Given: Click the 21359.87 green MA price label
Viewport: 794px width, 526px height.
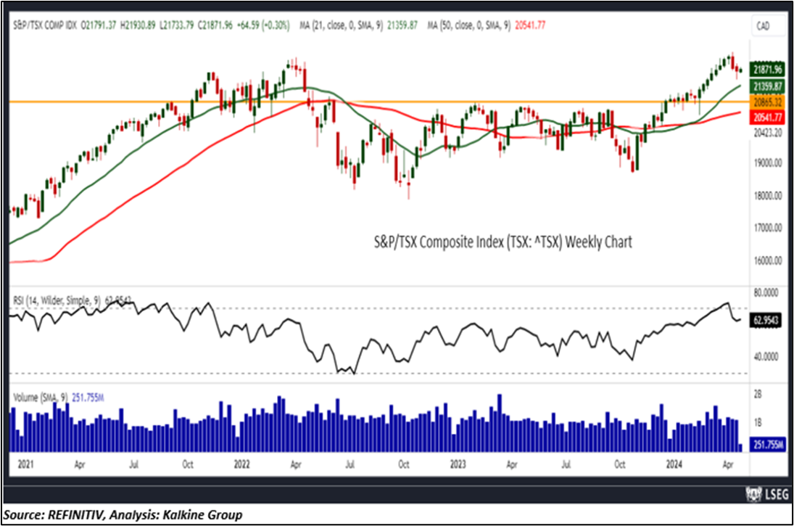Looking at the screenshot, I should tap(767, 86).
